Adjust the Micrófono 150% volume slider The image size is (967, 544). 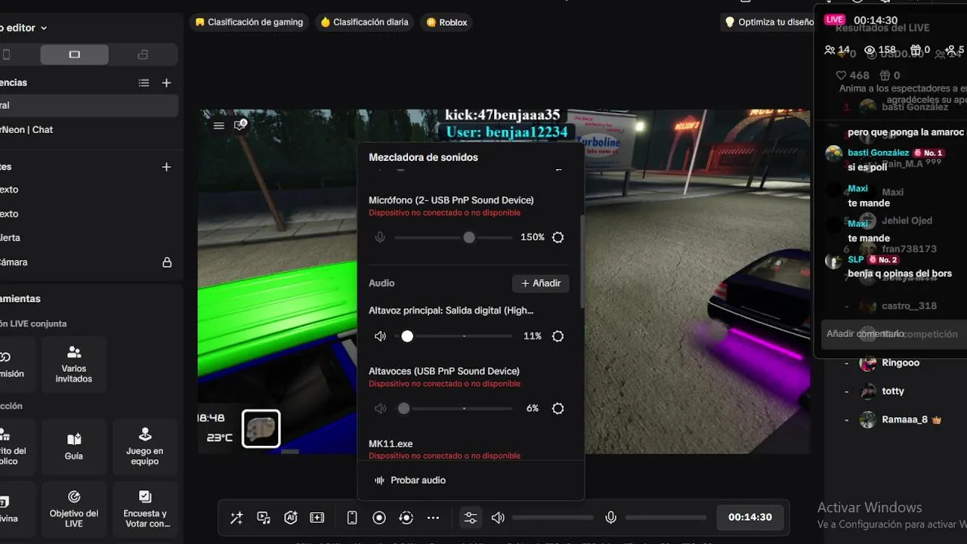[x=453, y=237]
